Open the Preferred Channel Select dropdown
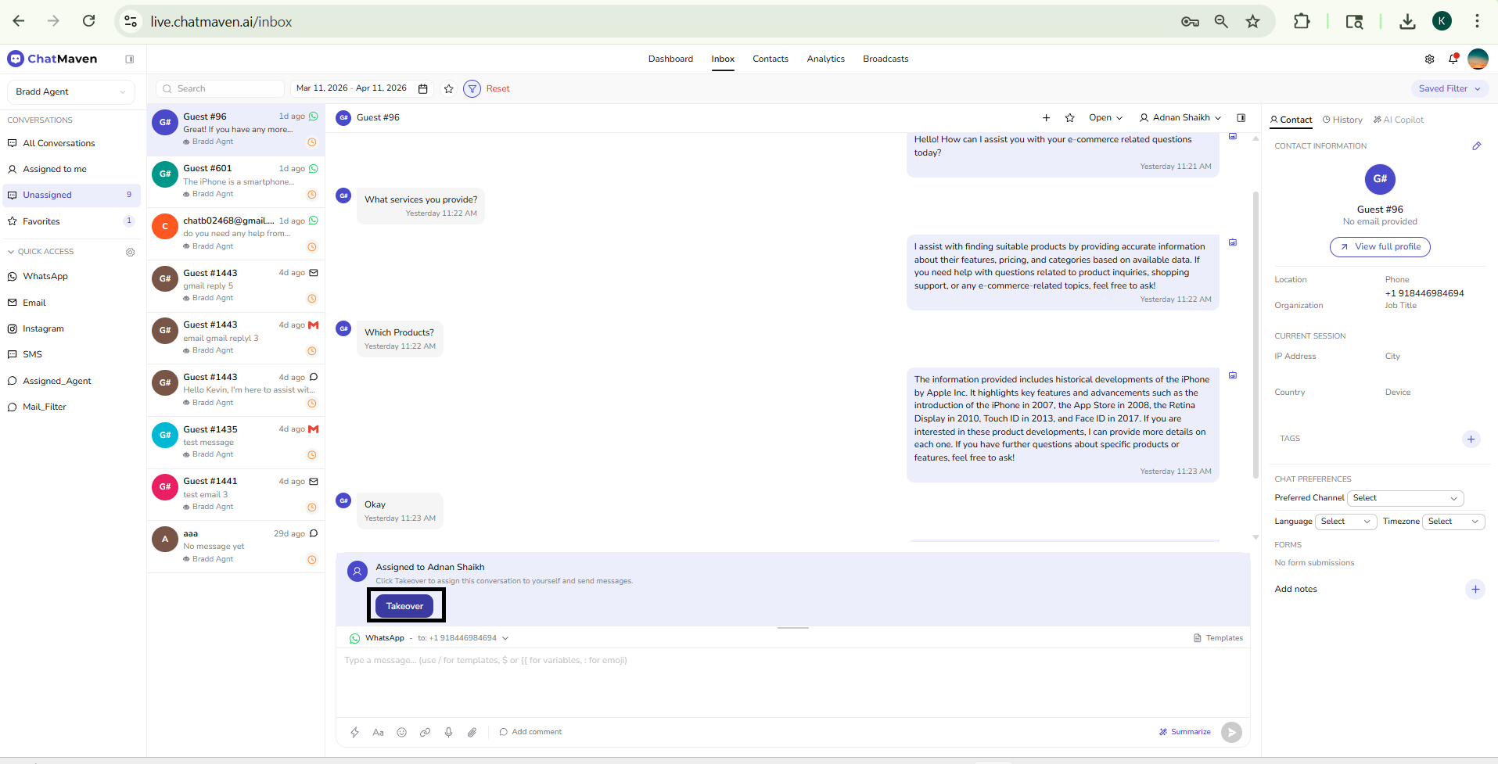The width and height of the screenshot is (1498, 764). 1405,498
